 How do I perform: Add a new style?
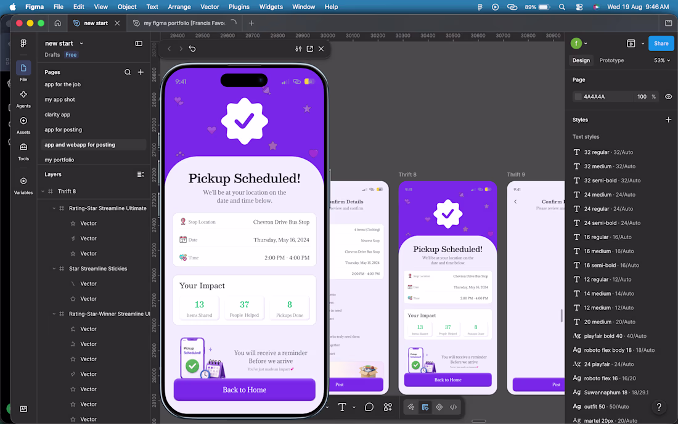[668, 120]
